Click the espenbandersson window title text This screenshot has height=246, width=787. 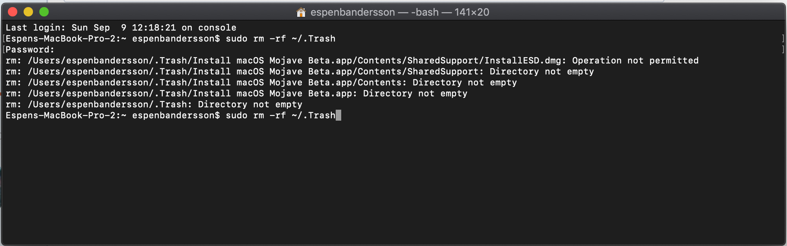(353, 12)
